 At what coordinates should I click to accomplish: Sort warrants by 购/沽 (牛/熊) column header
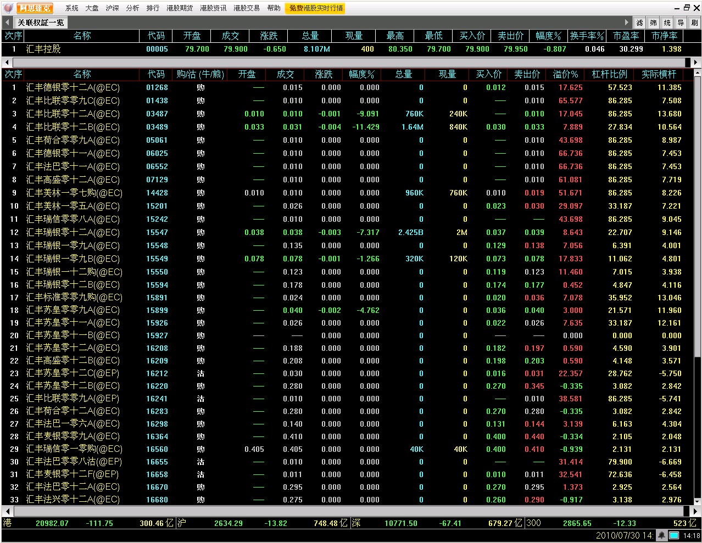click(200, 74)
